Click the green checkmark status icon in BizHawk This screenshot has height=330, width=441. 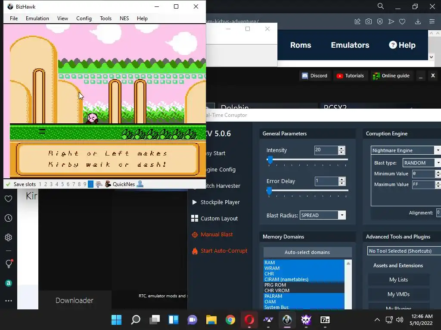tap(8, 184)
